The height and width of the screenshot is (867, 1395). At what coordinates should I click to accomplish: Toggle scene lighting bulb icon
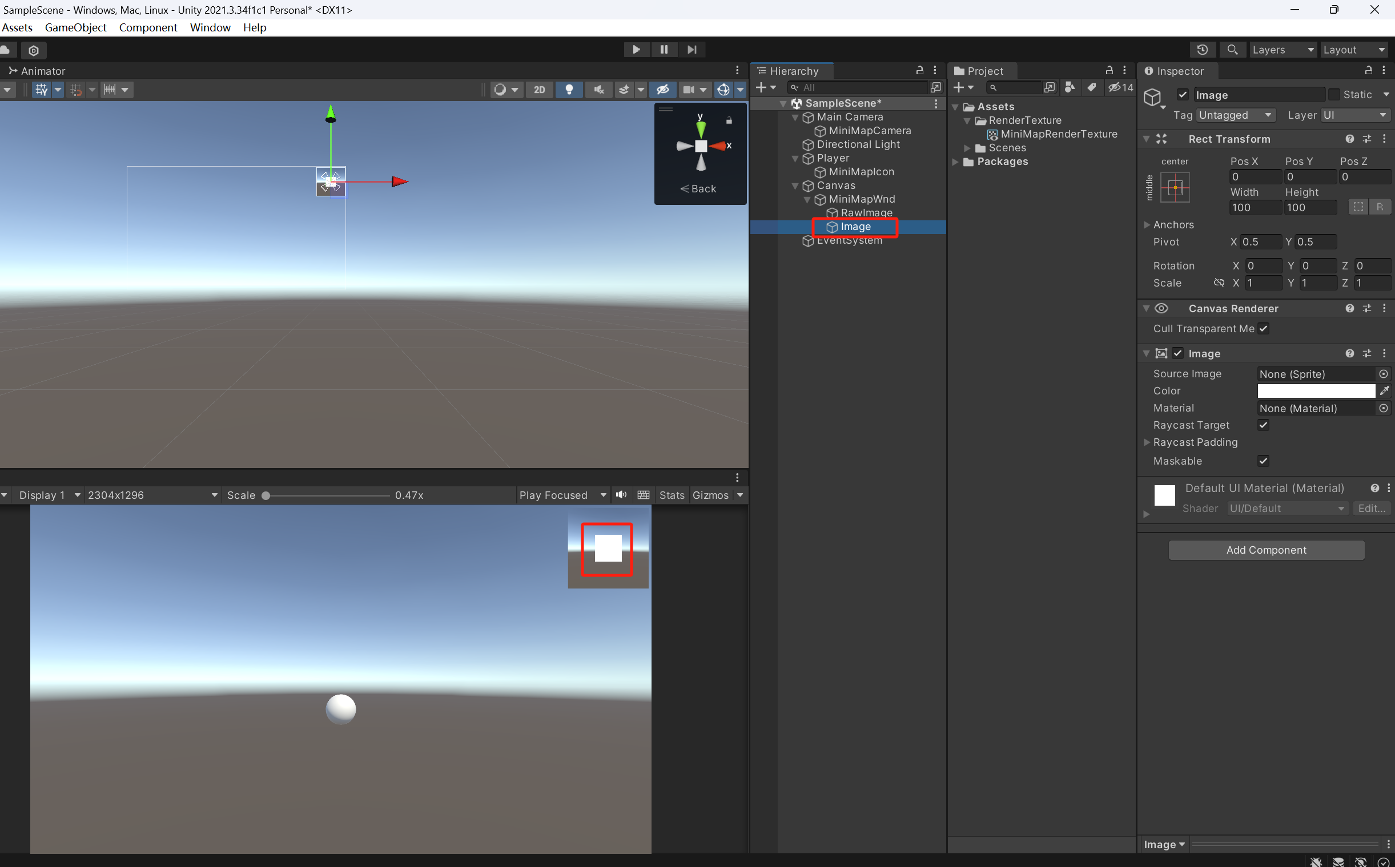pyautogui.click(x=569, y=90)
